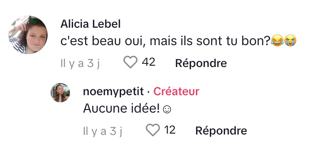
Task: Click the smiley emoji after 'Aucune idée!'
Action: (167, 109)
